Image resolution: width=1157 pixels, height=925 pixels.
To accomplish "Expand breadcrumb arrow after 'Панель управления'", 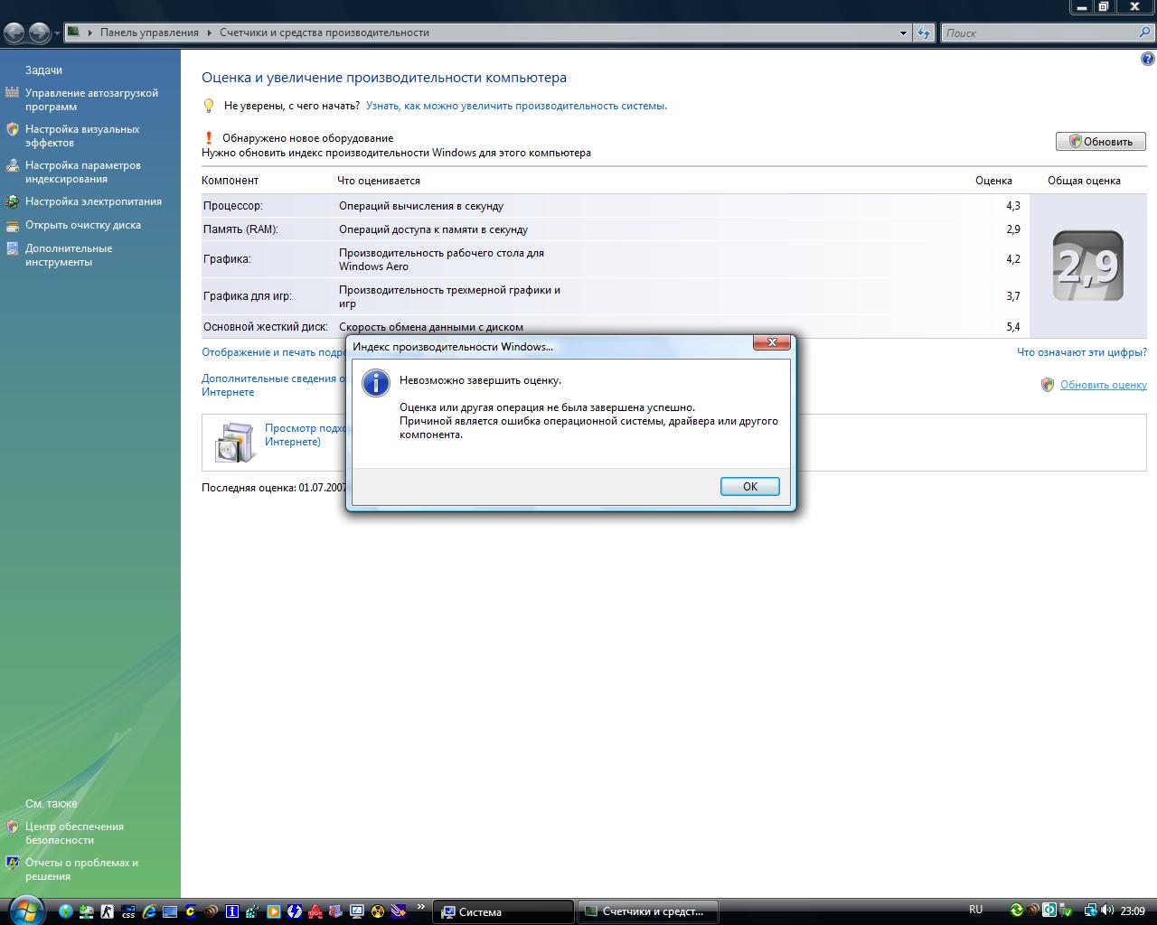I will click(x=209, y=33).
